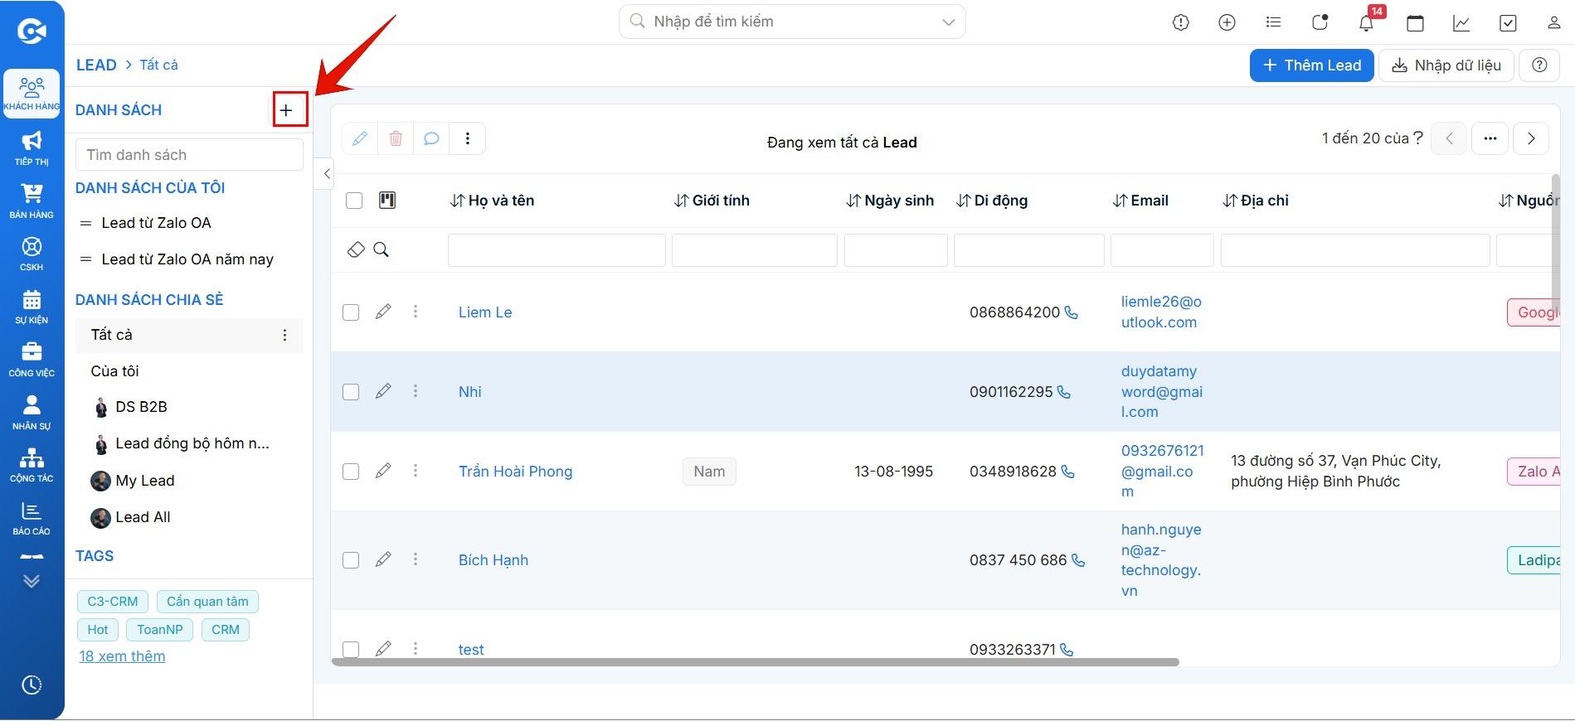Screen dimensions: 1575x721
Task: Select the Của tôi shared list
Action: [x=114, y=371]
